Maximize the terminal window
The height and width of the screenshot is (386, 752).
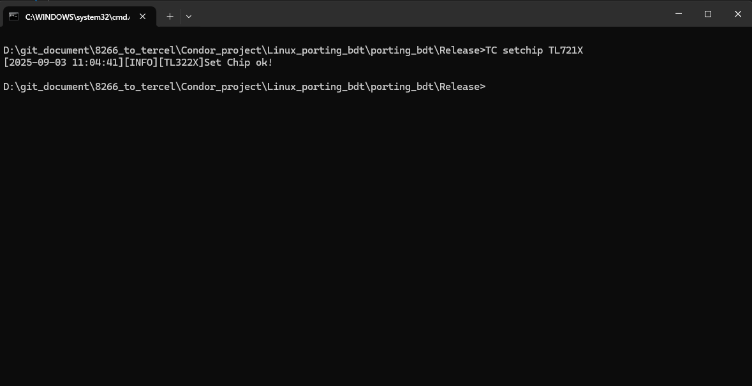(707, 14)
